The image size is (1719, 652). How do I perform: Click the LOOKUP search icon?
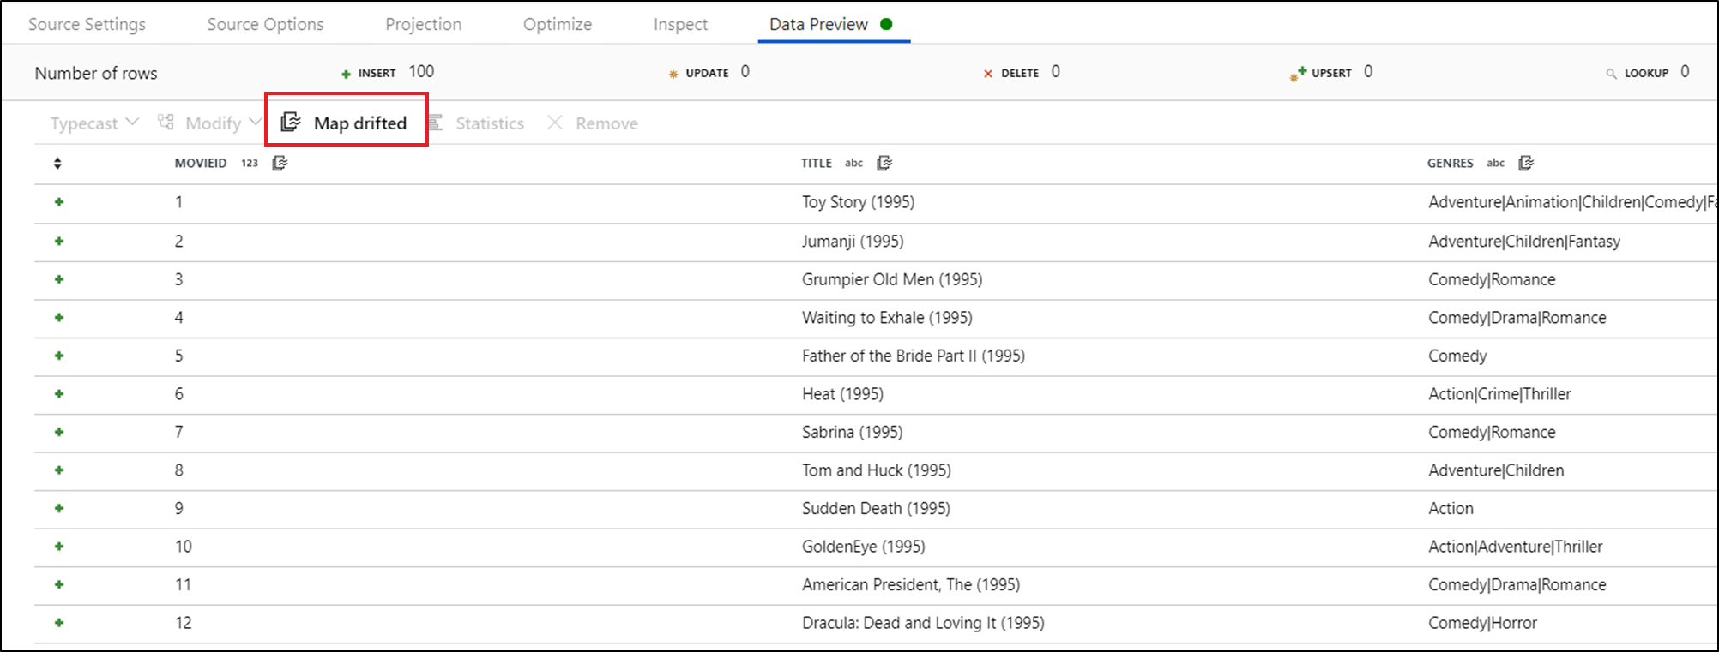[1611, 74]
